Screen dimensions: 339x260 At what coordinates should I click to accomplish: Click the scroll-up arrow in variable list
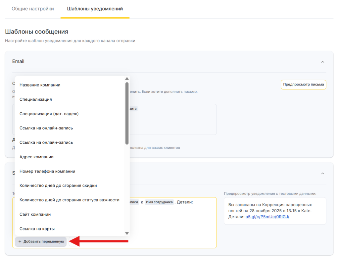[127, 79]
